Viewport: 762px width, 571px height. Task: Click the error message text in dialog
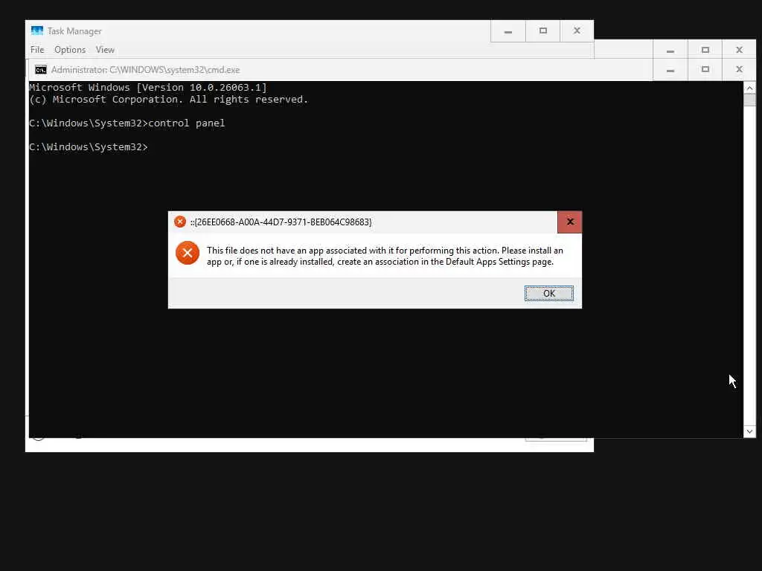[x=385, y=256]
